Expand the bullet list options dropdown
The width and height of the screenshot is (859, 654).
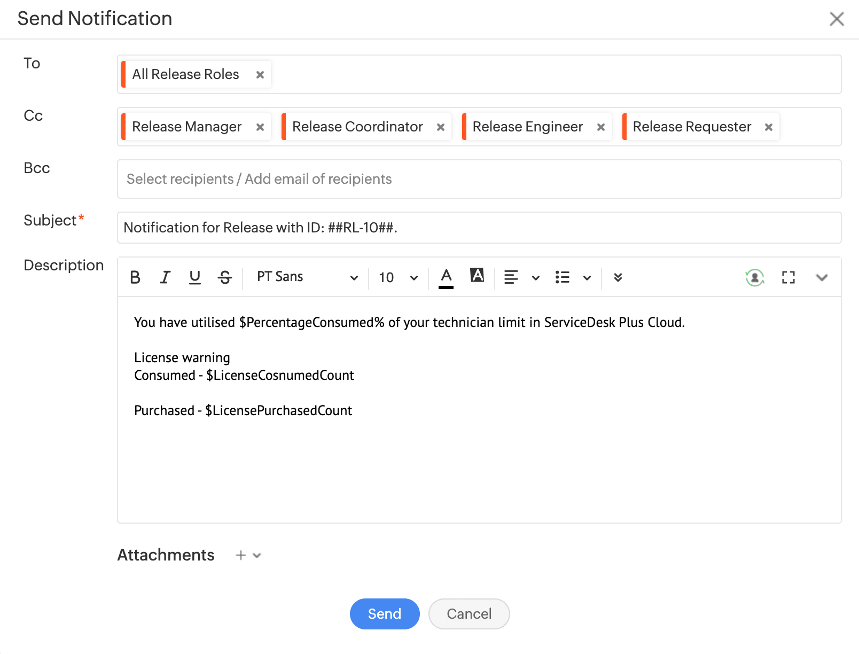pos(587,278)
